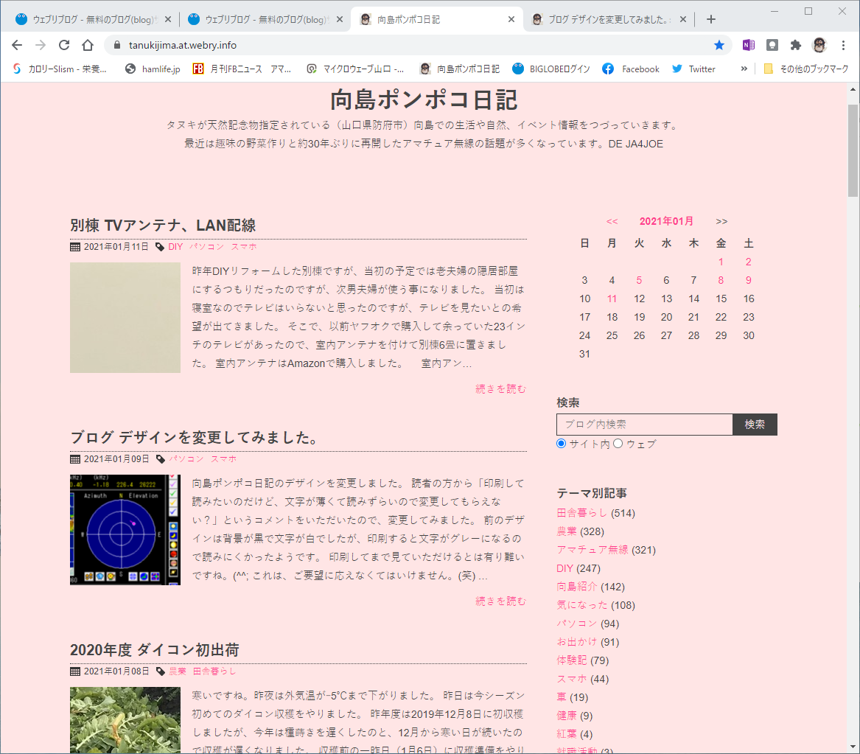The width and height of the screenshot is (860, 754).
Task: Open BIGLOBEログイン bookmark
Action: click(551, 69)
